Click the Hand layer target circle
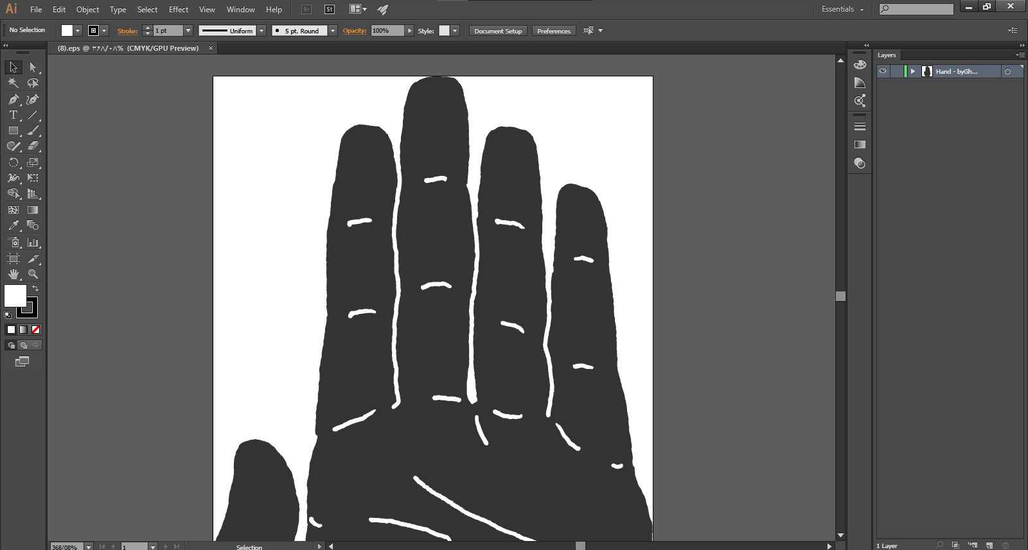 (1007, 72)
